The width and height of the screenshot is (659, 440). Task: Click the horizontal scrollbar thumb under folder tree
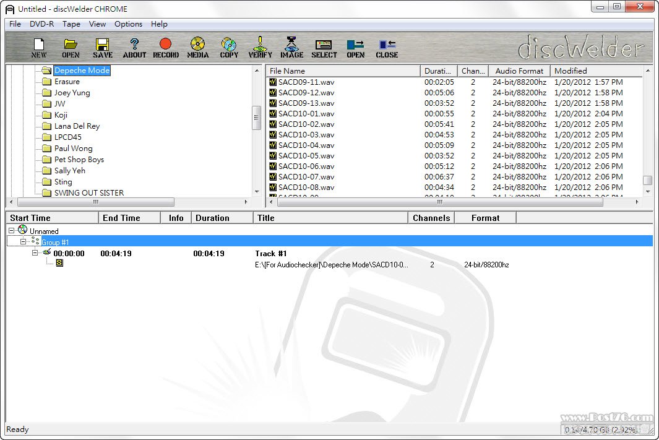(96, 202)
